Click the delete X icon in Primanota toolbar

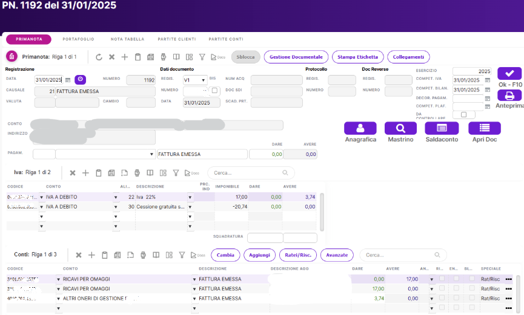tap(111, 57)
